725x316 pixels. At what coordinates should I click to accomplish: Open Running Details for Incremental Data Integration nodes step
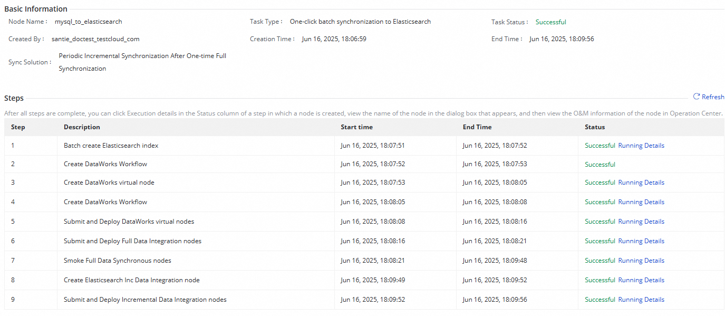(x=641, y=300)
